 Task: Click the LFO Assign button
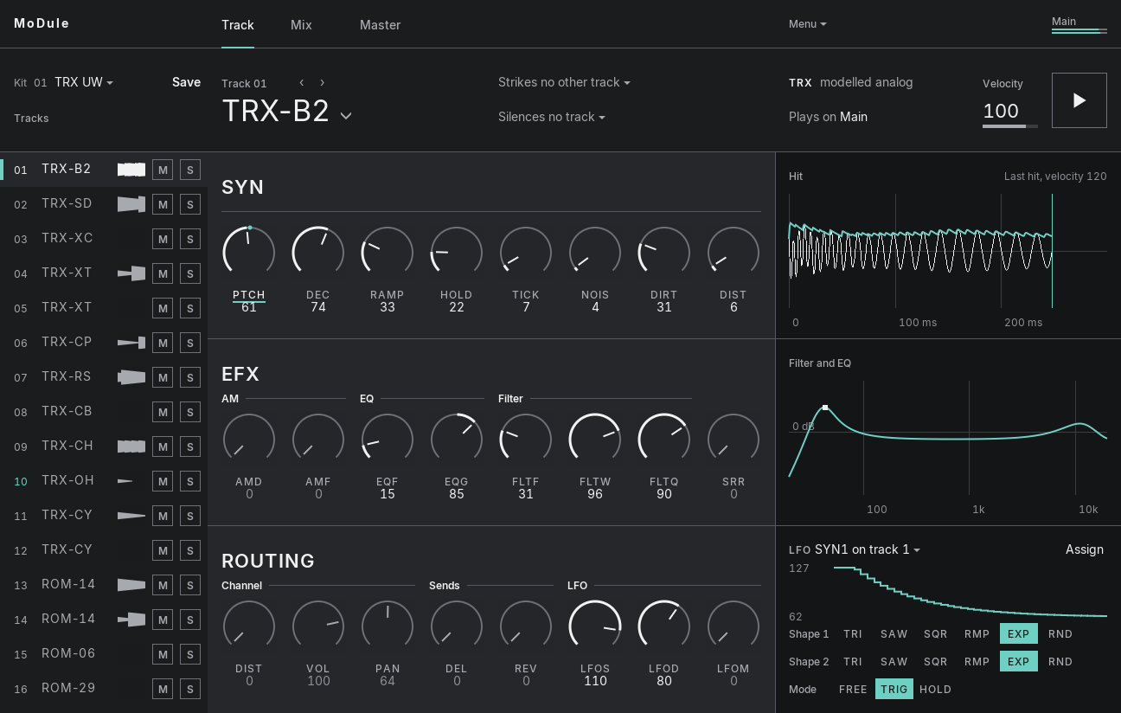[1085, 549]
